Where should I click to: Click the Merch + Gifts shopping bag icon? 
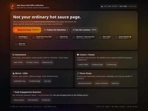click(13, 73)
